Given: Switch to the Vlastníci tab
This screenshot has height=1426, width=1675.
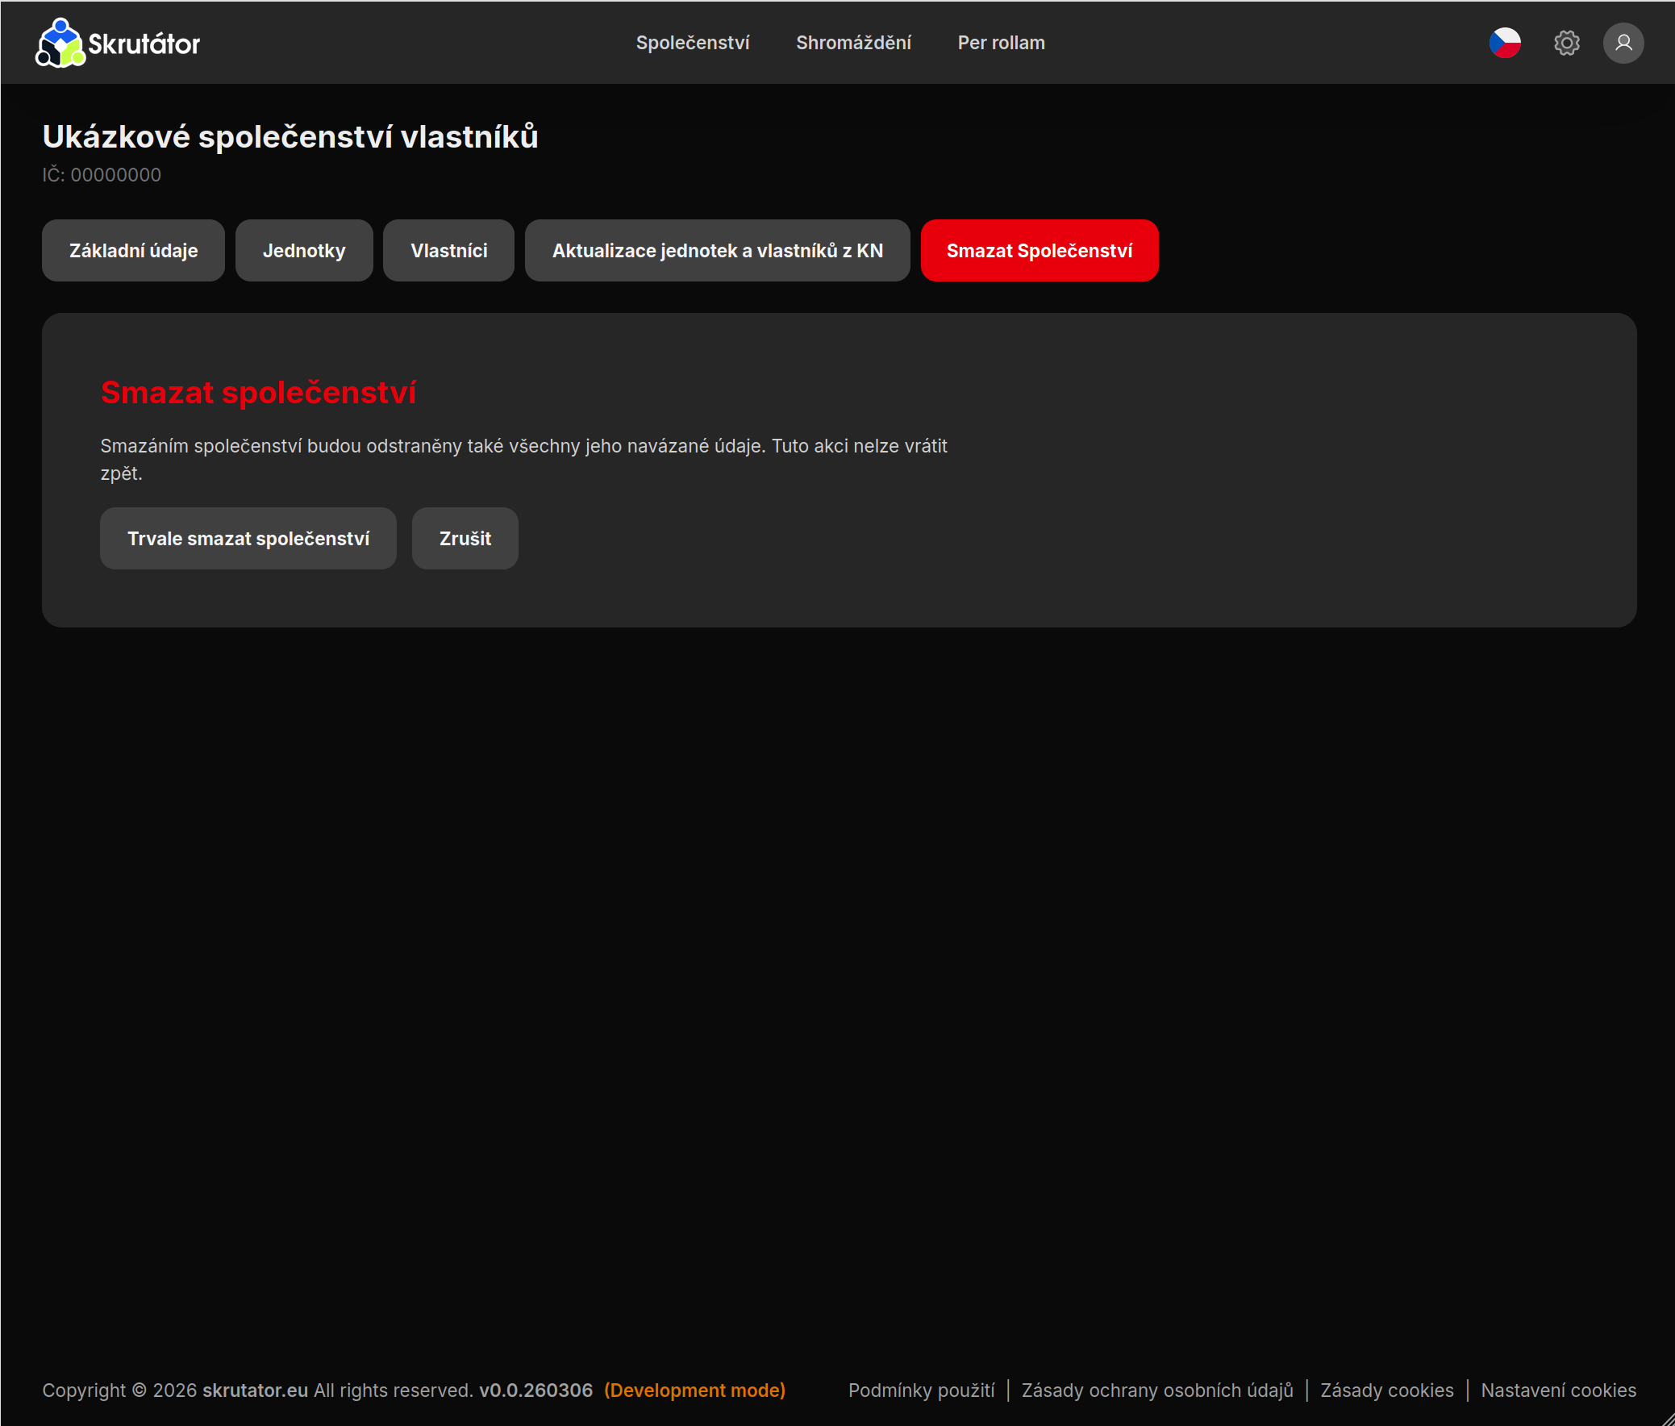Looking at the screenshot, I should [x=448, y=251].
